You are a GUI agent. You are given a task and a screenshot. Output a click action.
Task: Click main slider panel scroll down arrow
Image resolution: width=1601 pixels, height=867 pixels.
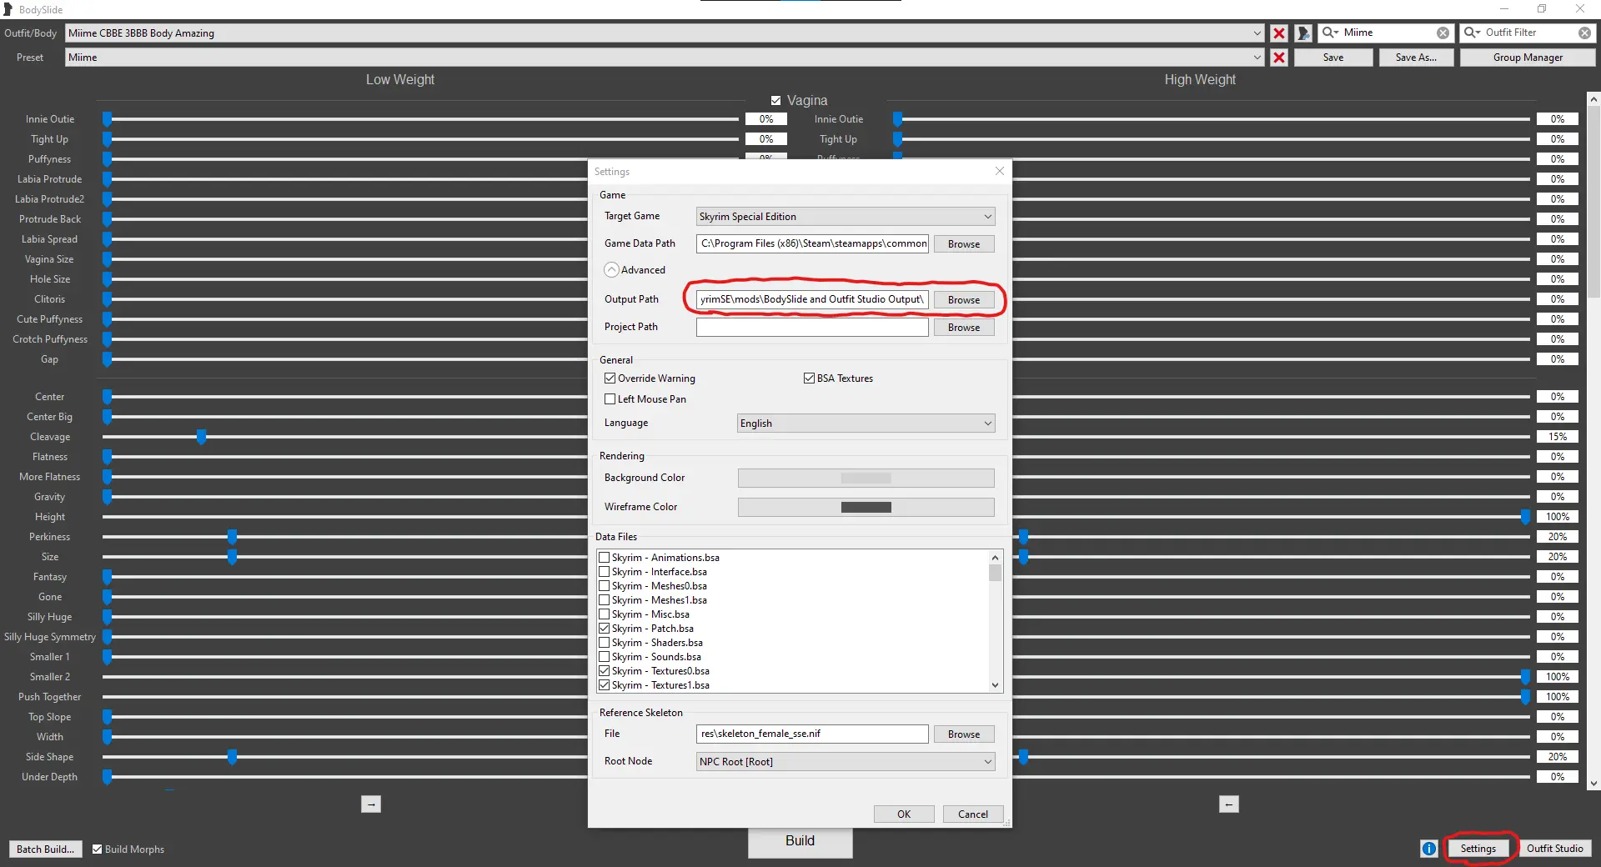click(x=1593, y=784)
